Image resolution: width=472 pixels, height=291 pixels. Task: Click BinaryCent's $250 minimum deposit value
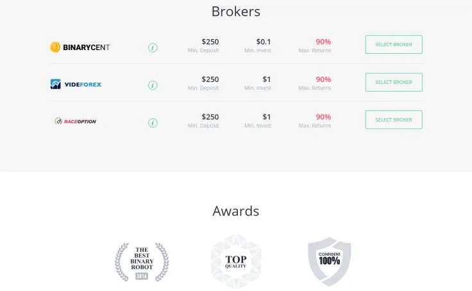pos(210,42)
